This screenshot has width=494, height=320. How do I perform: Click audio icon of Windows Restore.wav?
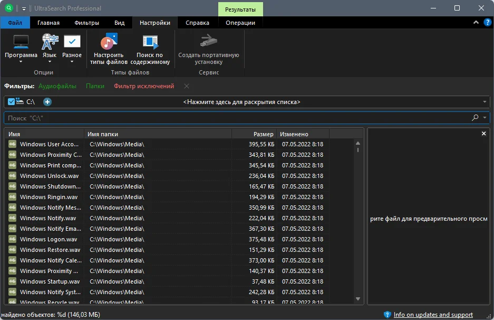pyautogui.click(x=12, y=250)
